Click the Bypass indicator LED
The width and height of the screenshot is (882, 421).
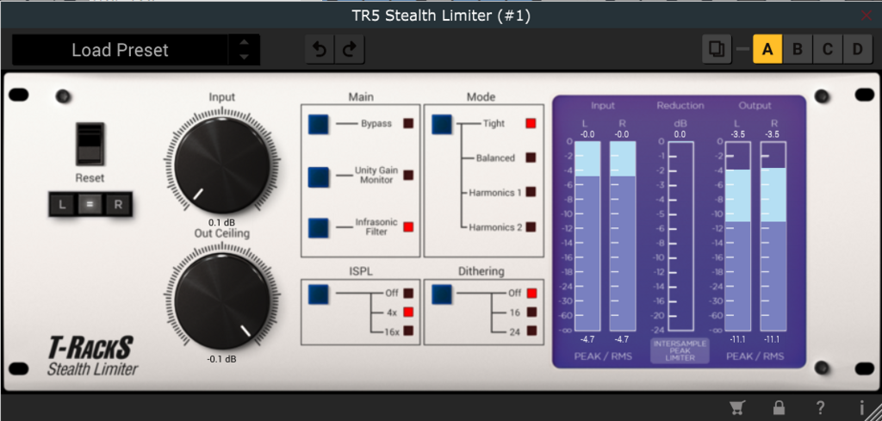408,124
